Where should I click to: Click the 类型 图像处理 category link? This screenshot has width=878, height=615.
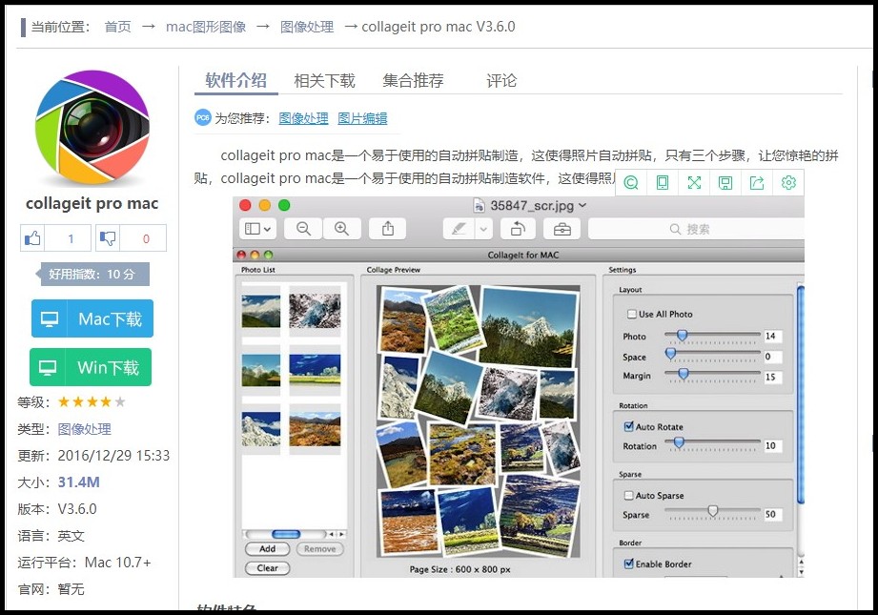tap(84, 429)
